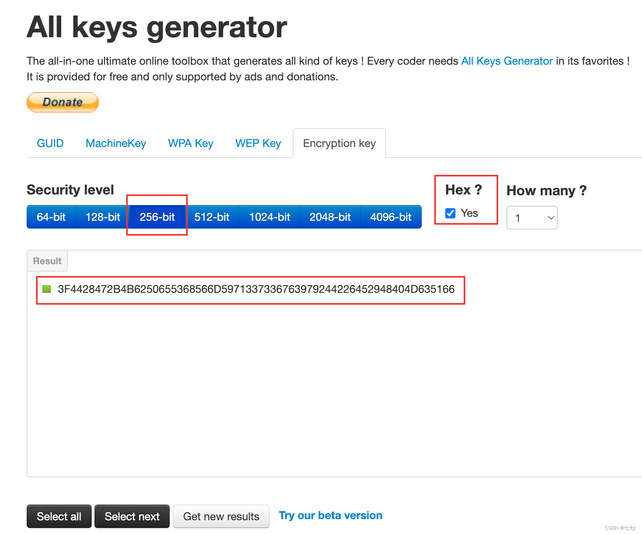
Task: Select the 256-bit security level
Action: (157, 217)
